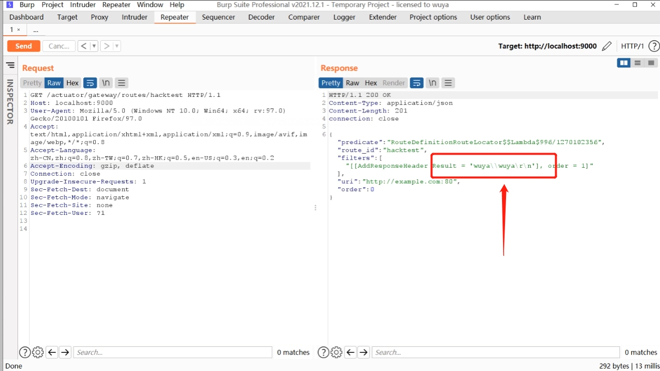Screen dimensions: 660x371
Task: Open the Intruder tab
Action: [134, 17]
